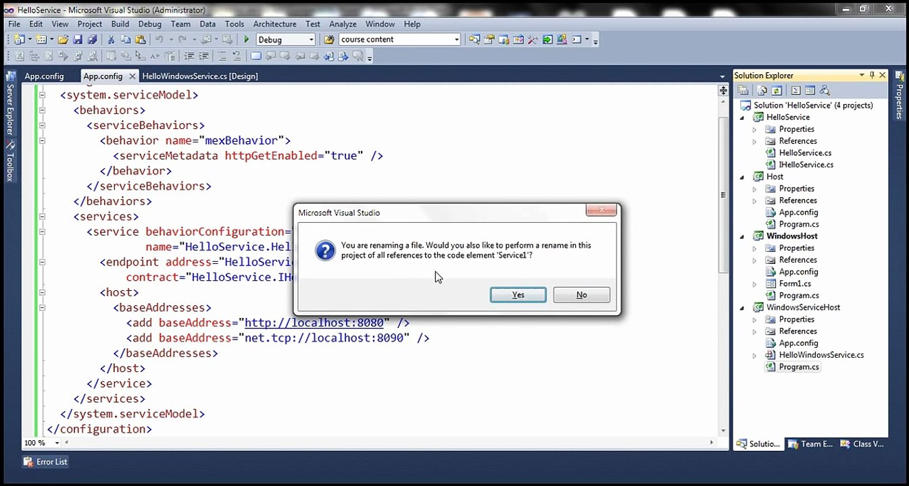Screen dimensions: 909x486
Task: Switch to the first App.config tab
Action: (44, 76)
